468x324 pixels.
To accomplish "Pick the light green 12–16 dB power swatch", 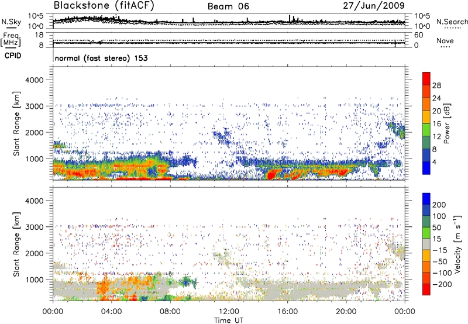I will pyautogui.click(x=426, y=130).
